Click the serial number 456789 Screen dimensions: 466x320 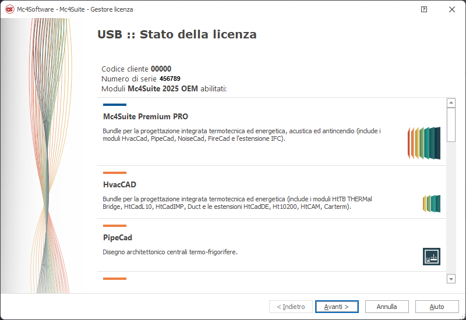170,79
